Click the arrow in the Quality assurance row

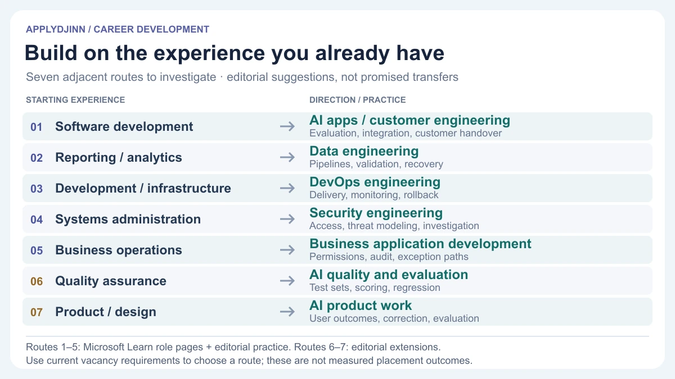pyautogui.click(x=287, y=281)
